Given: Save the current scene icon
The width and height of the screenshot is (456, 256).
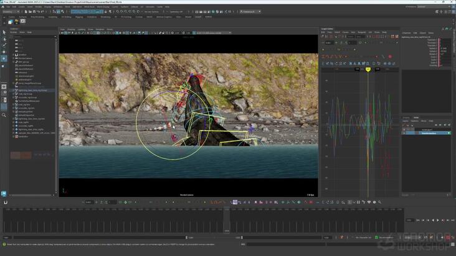Looking at the screenshot, I should pyautogui.click(x=34, y=12).
